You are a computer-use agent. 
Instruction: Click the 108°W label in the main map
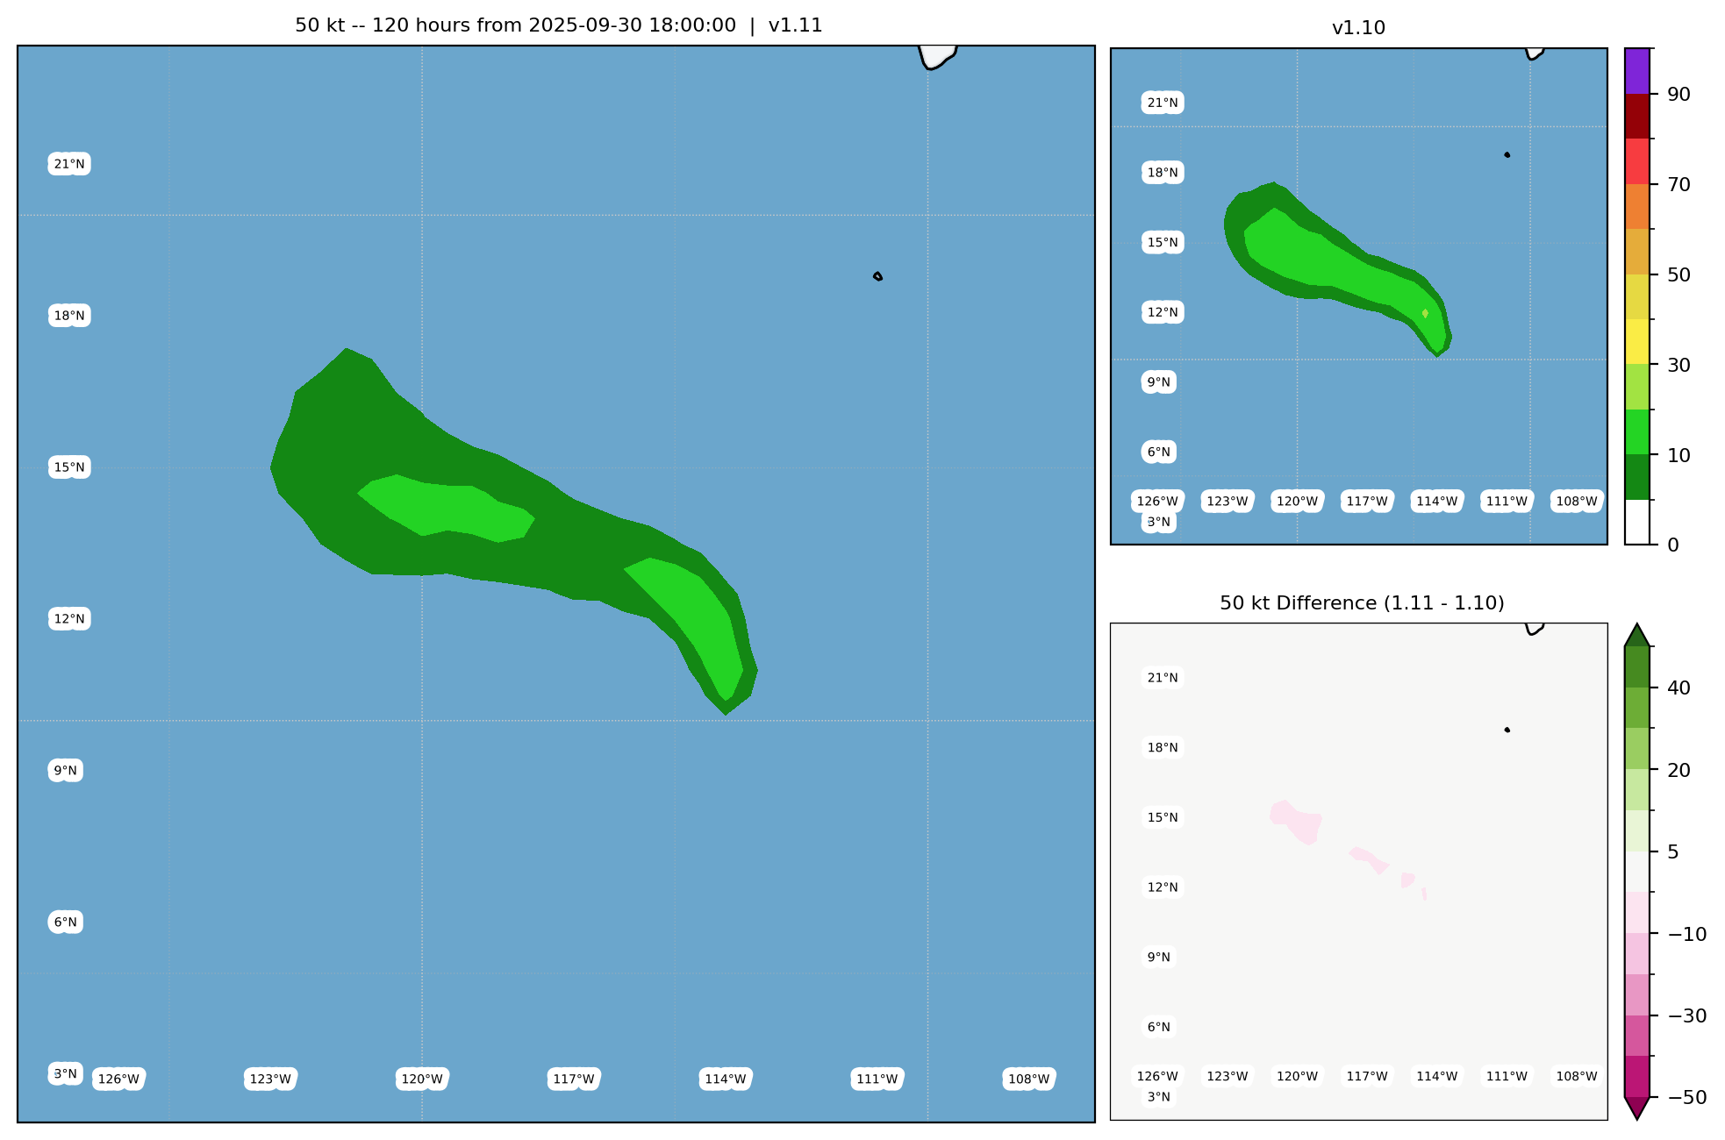click(1028, 1079)
